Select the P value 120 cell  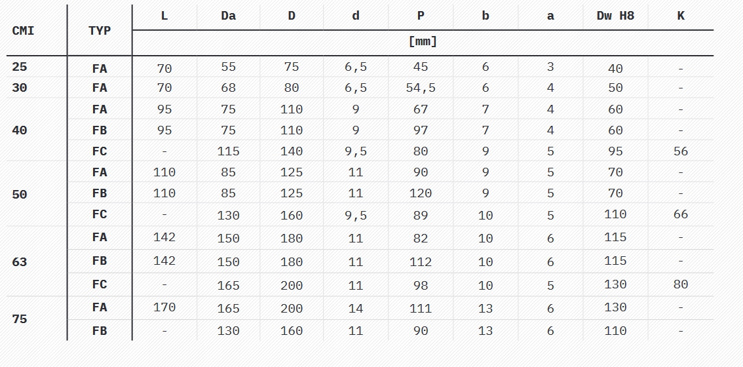tap(421, 193)
